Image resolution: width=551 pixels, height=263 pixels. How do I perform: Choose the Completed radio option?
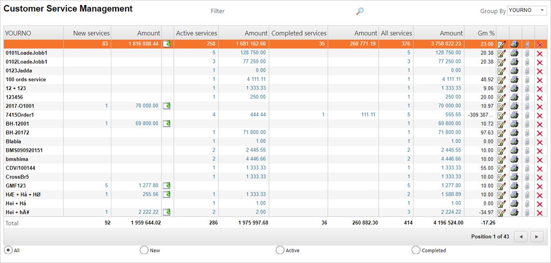coord(415,250)
